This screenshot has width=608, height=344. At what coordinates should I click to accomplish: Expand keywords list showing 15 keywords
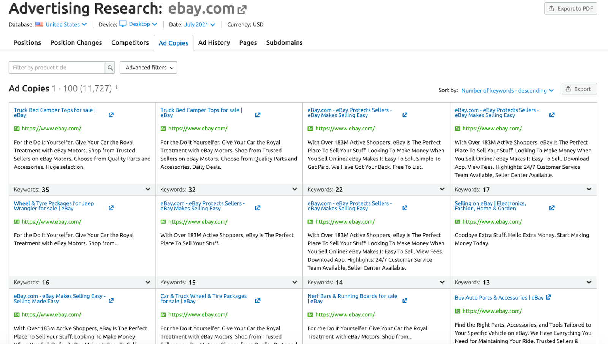coord(294,282)
